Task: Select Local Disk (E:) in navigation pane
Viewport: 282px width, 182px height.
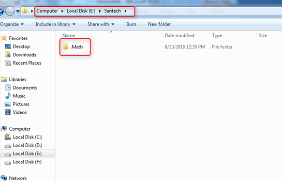Action: (27, 153)
